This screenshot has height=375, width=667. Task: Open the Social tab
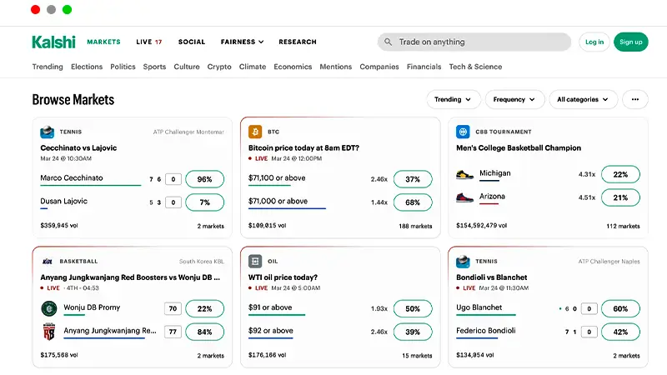pos(192,42)
